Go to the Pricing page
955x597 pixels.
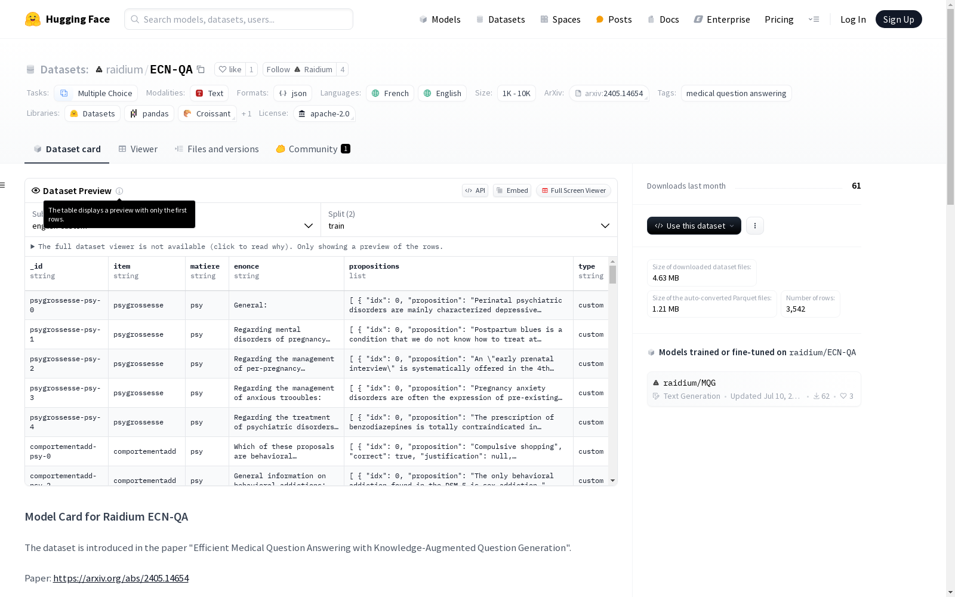click(x=779, y=19)
